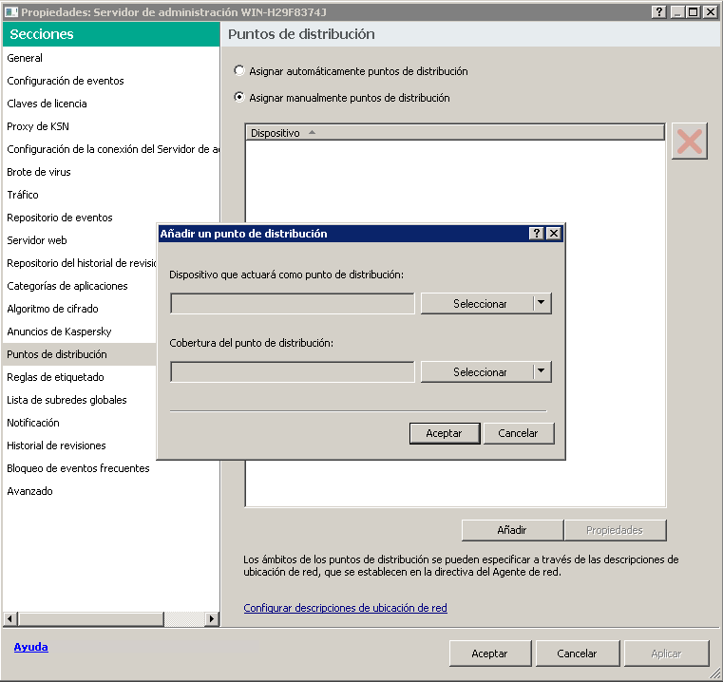Open Reglas de etiquetado section
The image size is (723, 682).
[79, 377]
